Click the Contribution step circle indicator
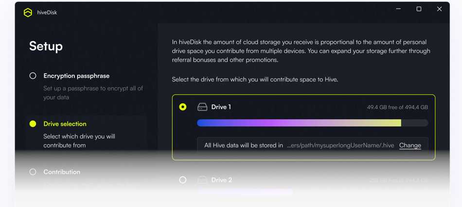 point(33,172)
